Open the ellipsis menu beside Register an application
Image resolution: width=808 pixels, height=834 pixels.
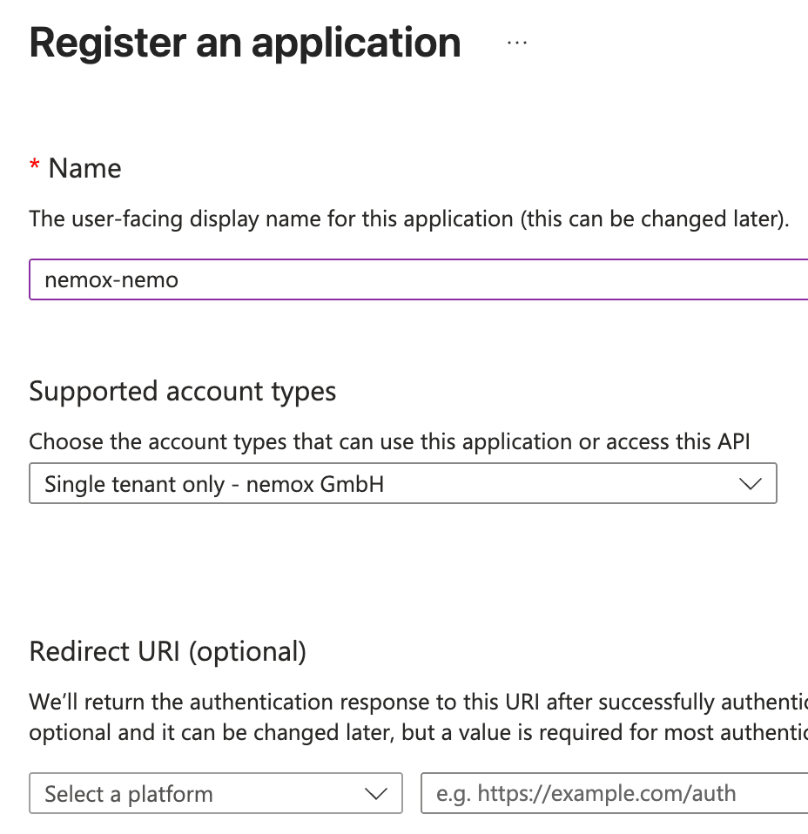pyautogui.click(x=517, y=43)
